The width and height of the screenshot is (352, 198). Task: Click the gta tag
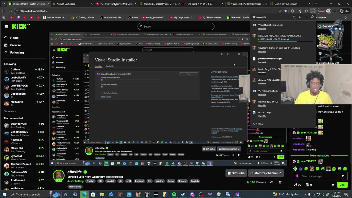coord(120,181)
